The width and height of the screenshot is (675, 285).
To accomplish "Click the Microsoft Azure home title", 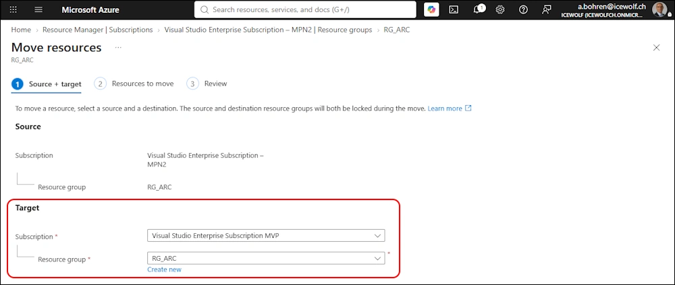I will coord(90,10).
